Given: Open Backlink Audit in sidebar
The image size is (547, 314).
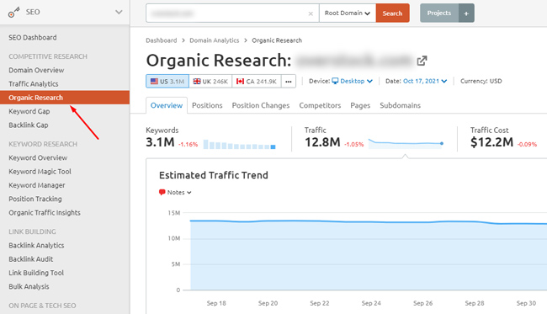Looking at the screenshot, I should pos(31,259).
